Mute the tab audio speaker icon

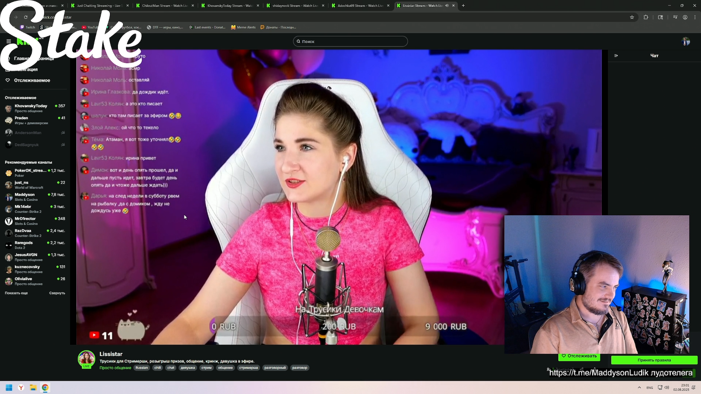coord(447,5)
